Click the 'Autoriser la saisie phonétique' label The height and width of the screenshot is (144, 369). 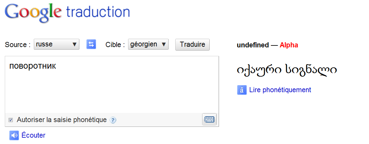pos(62,120)
